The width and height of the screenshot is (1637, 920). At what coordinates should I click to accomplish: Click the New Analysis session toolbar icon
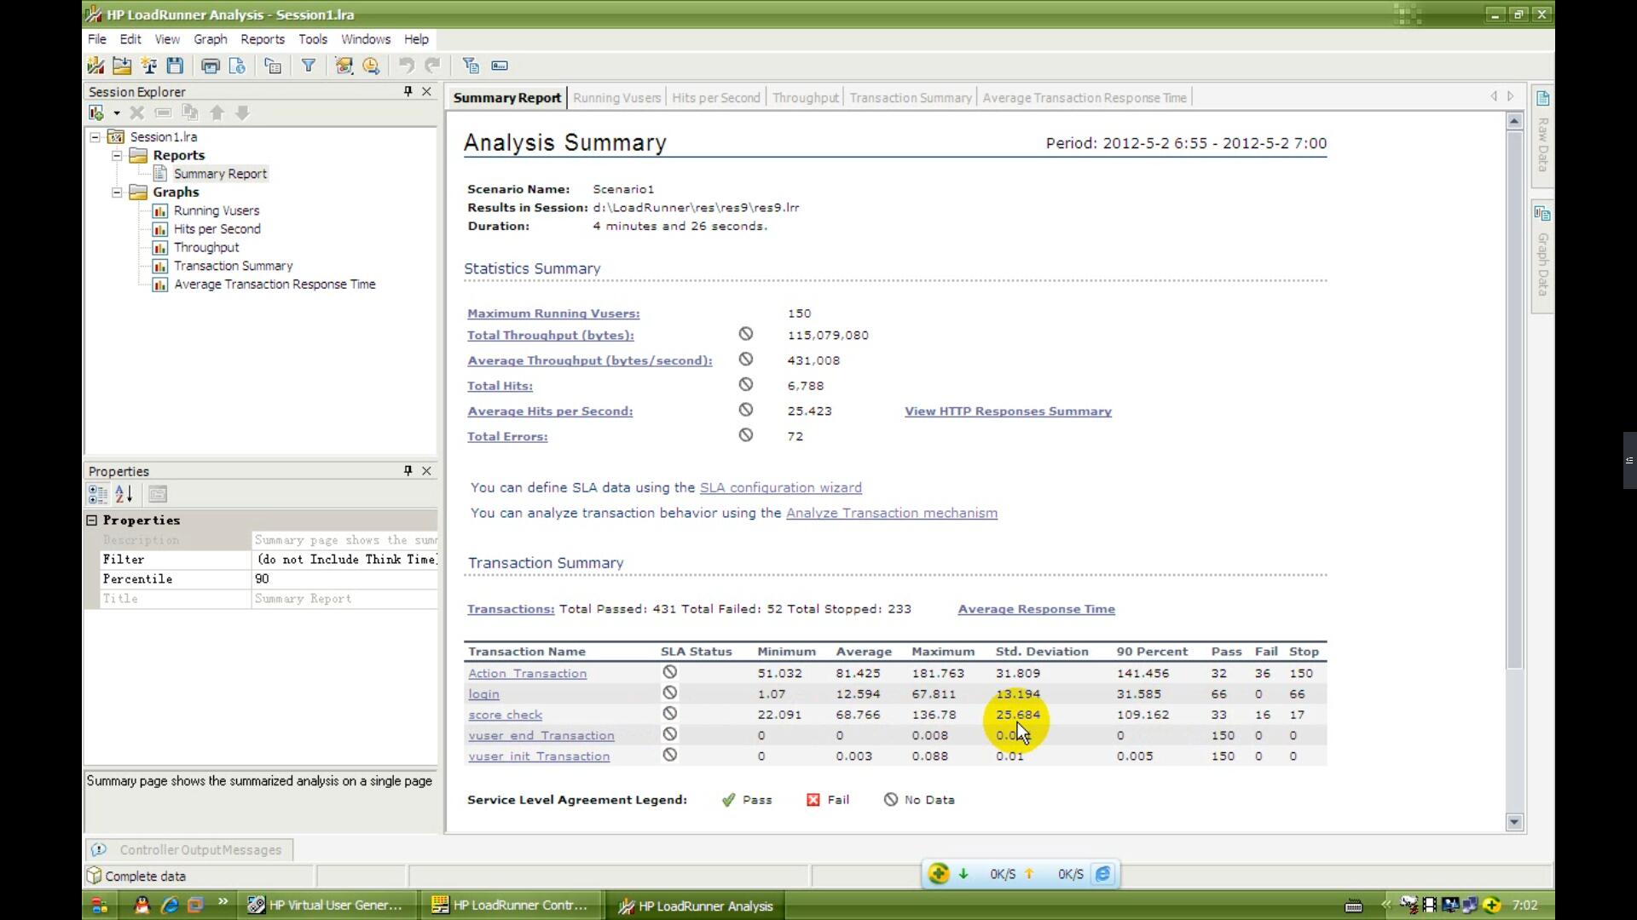(x=95, y=66)
